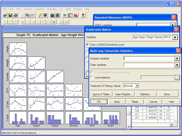Click the Layout of Table button
The image size is (182, 136).
click(x=102, y=94)
